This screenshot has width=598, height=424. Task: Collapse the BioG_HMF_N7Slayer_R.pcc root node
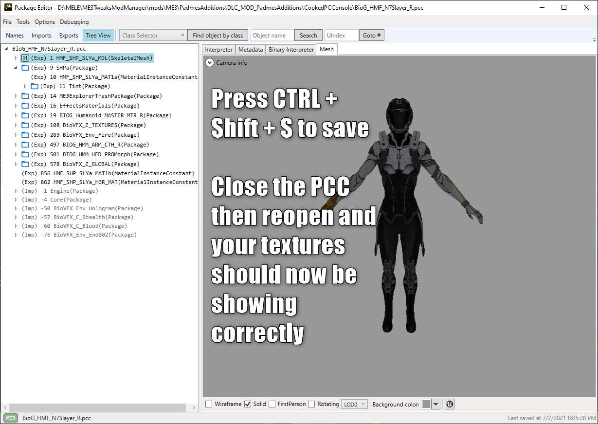tap(6, 49)
